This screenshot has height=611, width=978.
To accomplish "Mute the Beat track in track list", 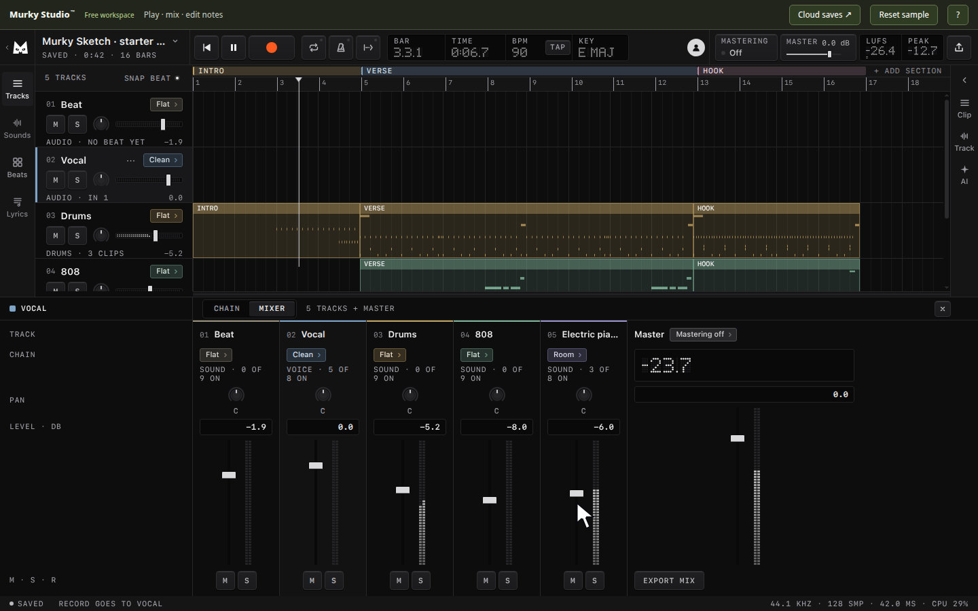I will 56,124.
